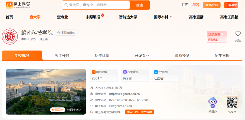Screen dimensions: 245x120
Task: Click the 本科 tag under school name
Action: pyautogui.click(x=24, y=39)
